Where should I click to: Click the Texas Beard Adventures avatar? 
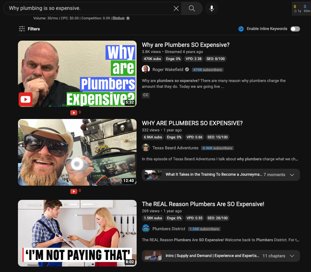[146, 148]
